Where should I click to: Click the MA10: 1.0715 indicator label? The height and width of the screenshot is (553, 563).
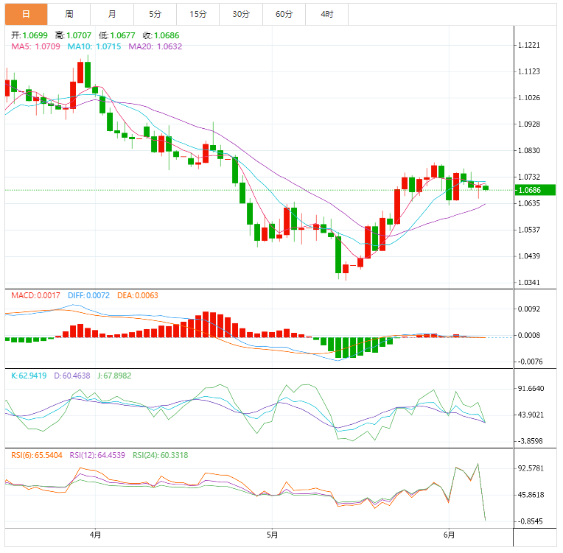94,46
